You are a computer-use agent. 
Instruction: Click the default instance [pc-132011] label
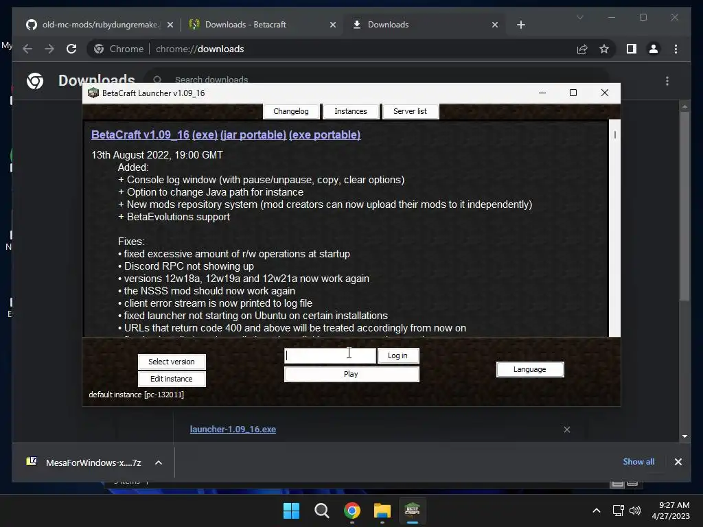tap(137, 395)
